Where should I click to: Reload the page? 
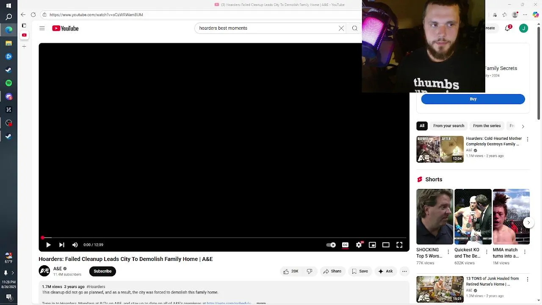33,15
